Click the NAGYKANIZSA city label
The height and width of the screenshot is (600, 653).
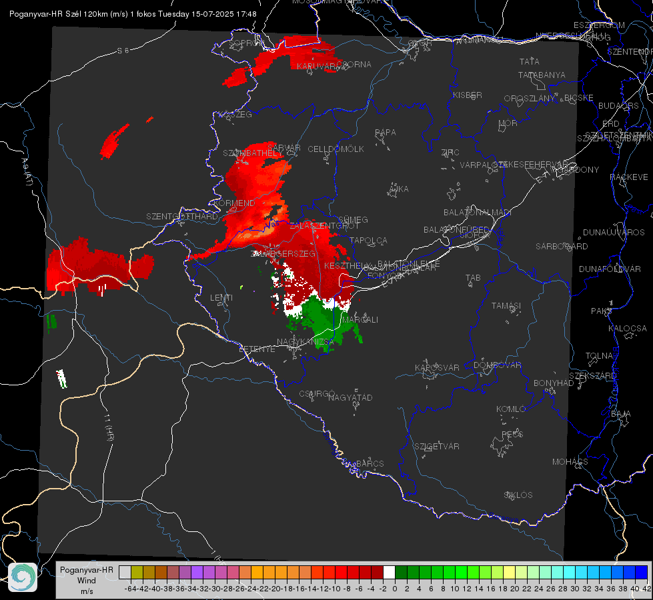click(x=305, y=342)
